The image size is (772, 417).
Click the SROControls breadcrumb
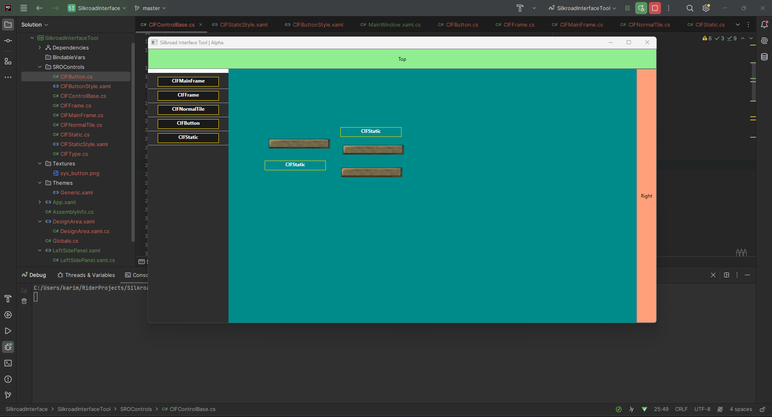[x=136, y=409]
